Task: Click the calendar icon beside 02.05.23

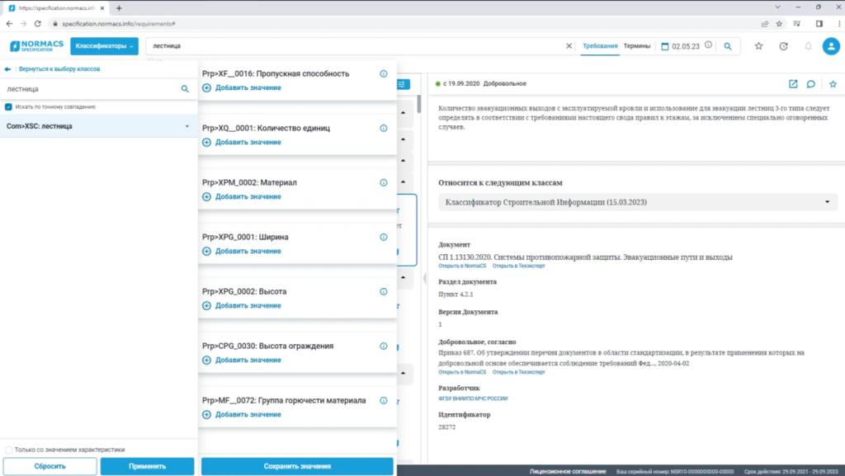Action: point(665,46)
